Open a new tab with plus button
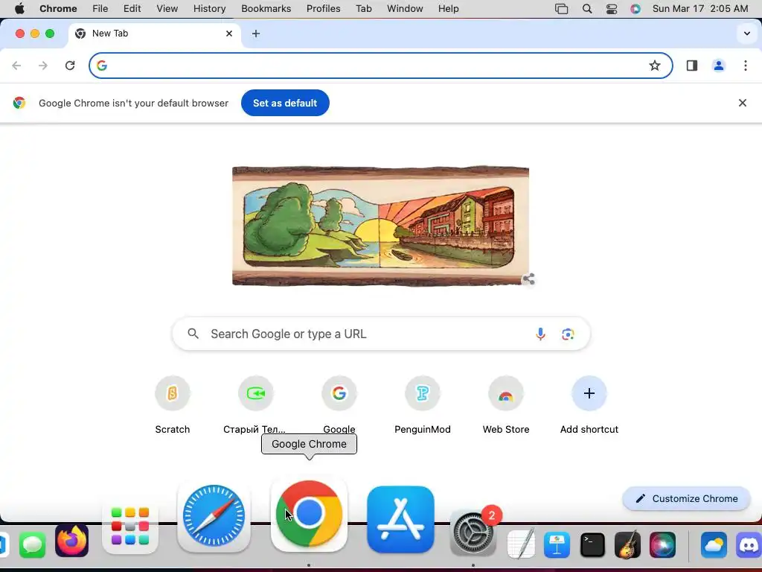 tap(256, 34)
